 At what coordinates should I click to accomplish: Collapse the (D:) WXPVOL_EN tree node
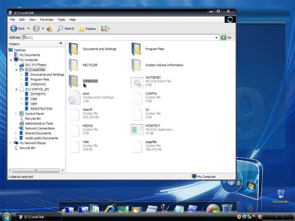coord(16,89)
